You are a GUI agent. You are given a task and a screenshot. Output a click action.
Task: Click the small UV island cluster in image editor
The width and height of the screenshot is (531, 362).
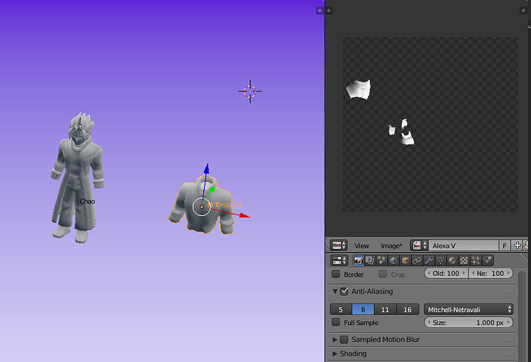tap(402, 132)
